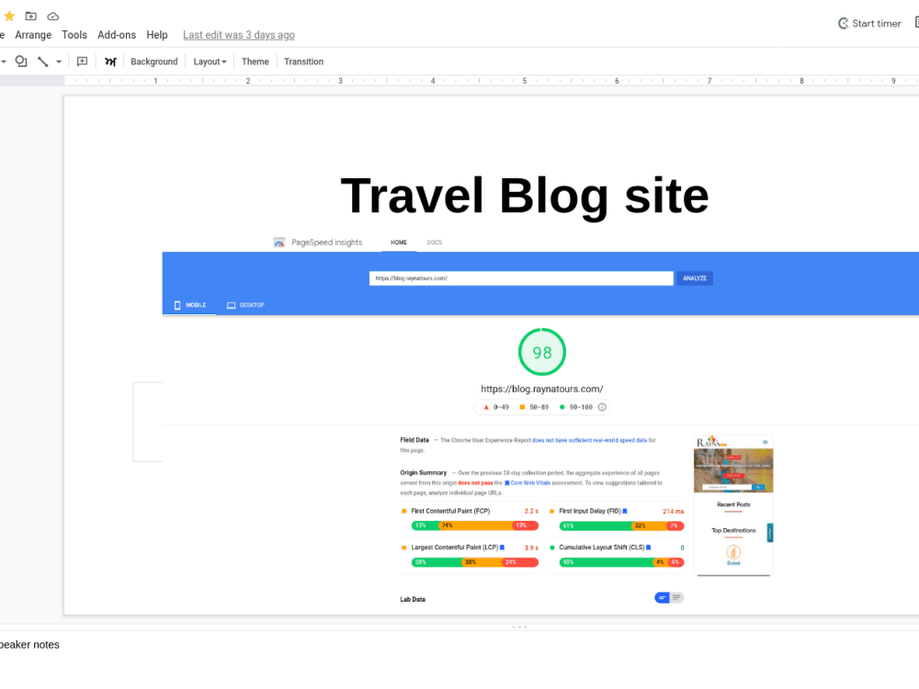Select the DESKTOP tab
919x689 pixels.
[x=245, y=305]
